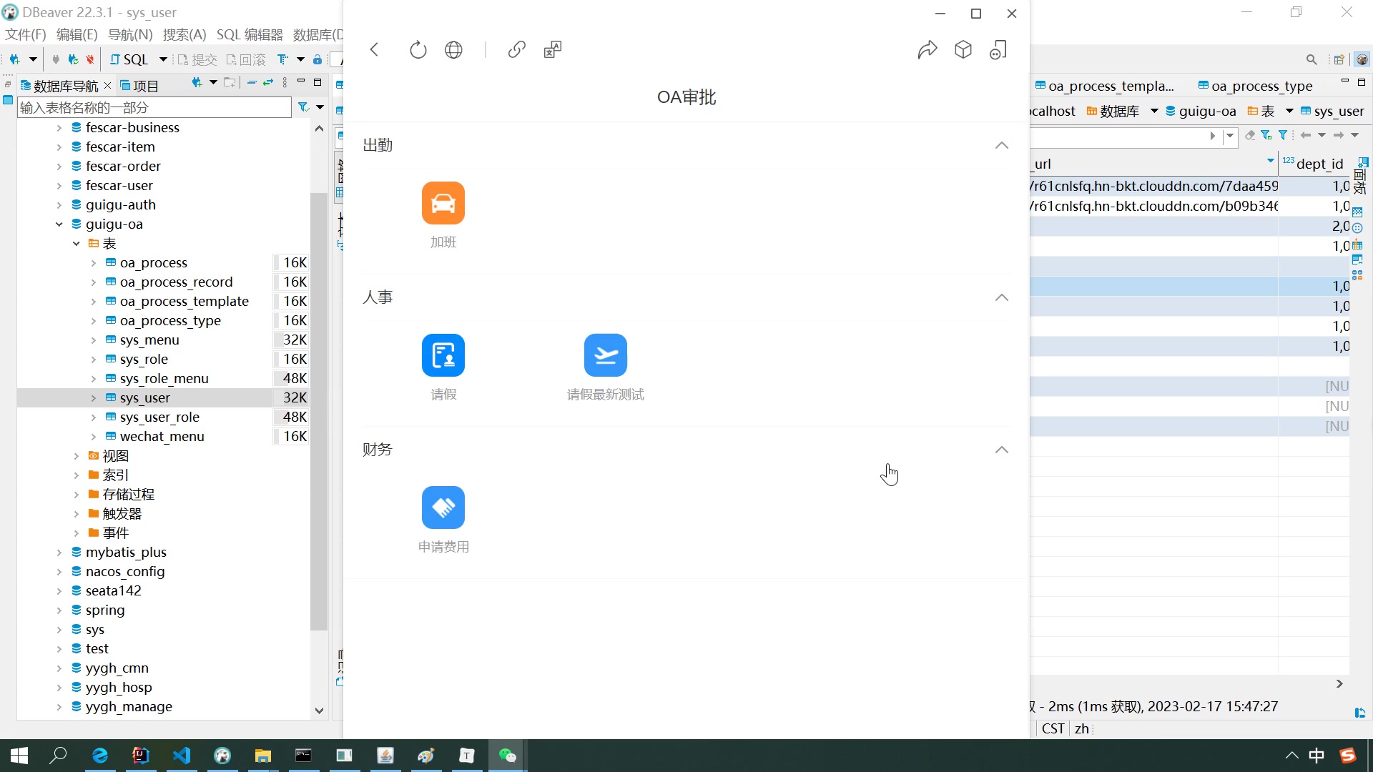Select the nacos_config database
Screen dimensions: 1373x772
click(125, 572)
